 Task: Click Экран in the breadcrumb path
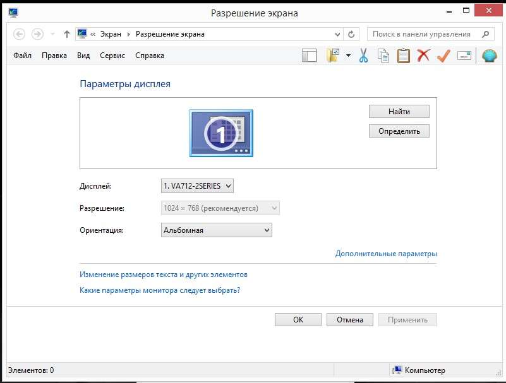coord(111,34)
